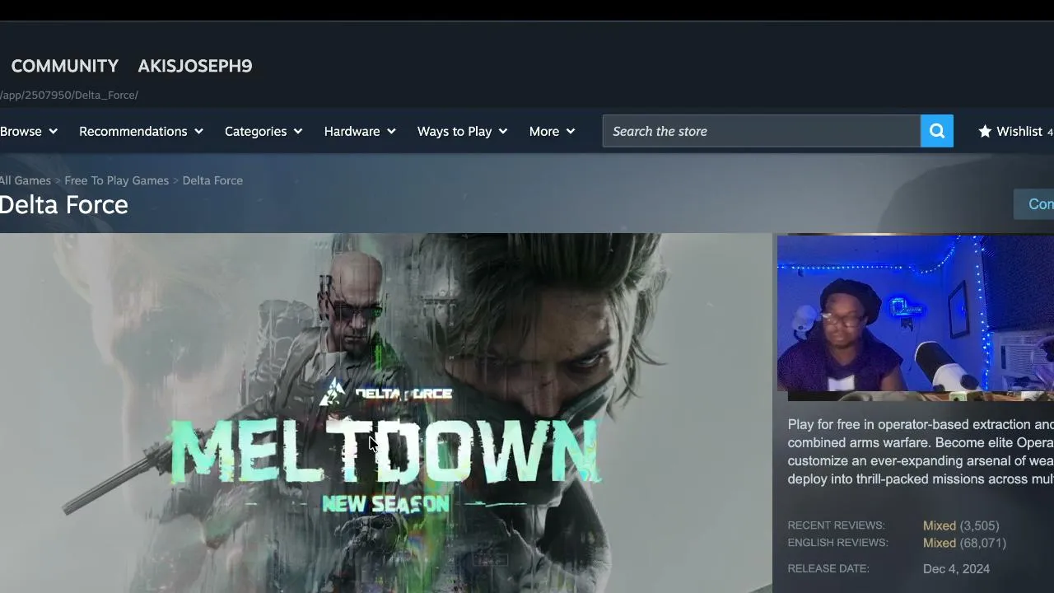1054x593 pixels.
Task: Click the magnifier search button
Action: pos(936,131)
